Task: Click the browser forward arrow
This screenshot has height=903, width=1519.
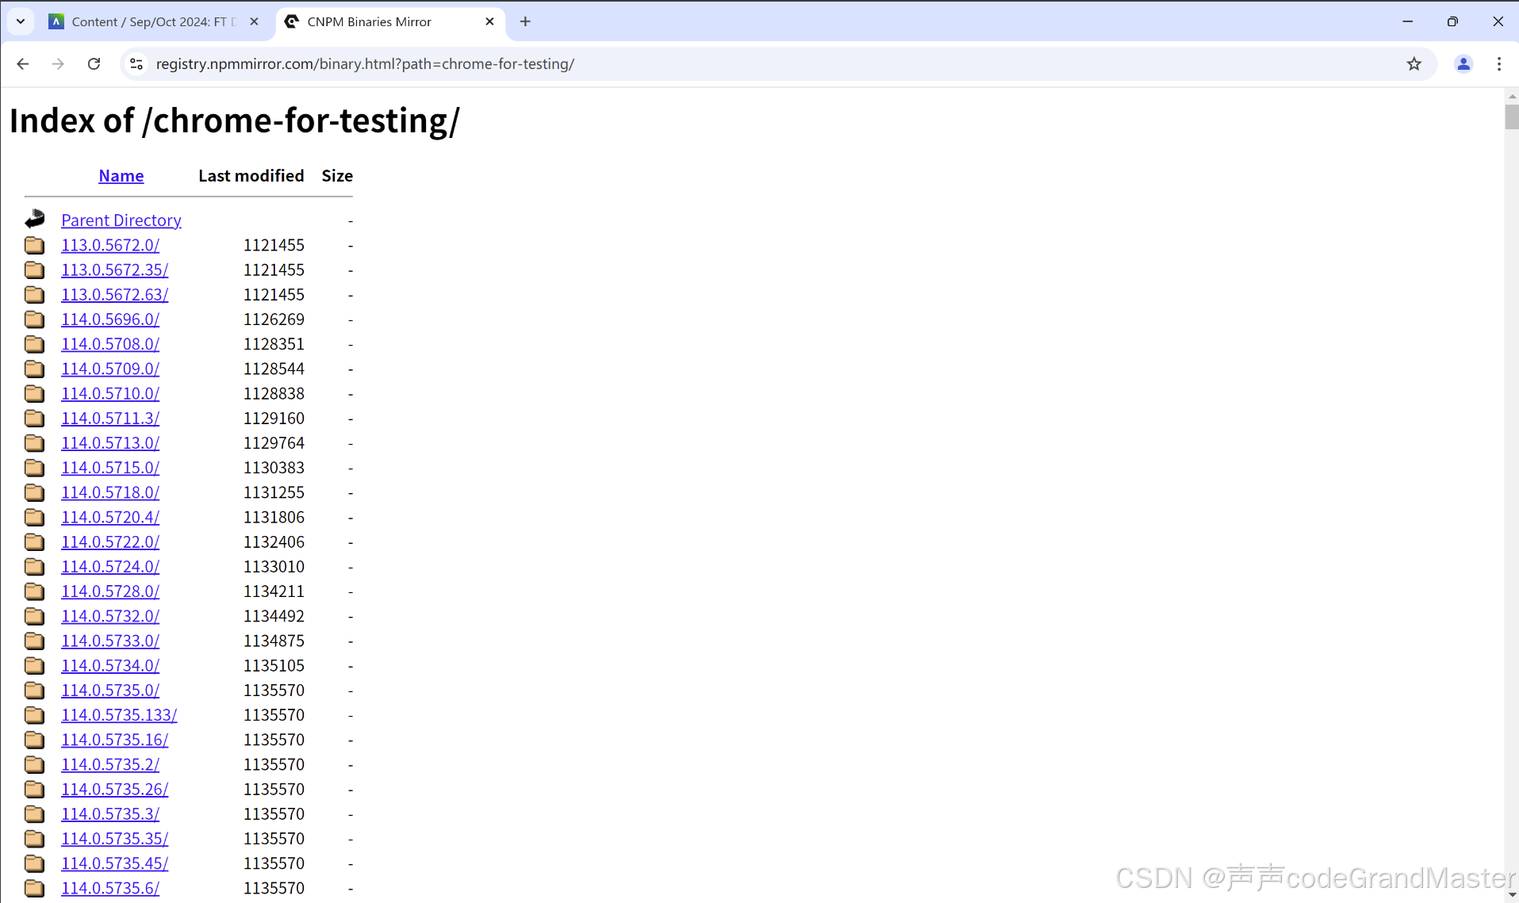Action: click(x=58, y=64)
